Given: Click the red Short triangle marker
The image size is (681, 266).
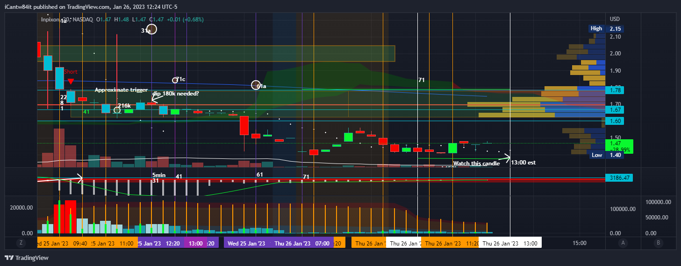Looking at the screenshot, I should pos(71,81).
